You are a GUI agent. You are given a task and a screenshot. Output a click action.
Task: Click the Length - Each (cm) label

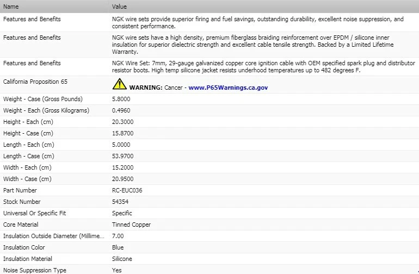point(29,145)
